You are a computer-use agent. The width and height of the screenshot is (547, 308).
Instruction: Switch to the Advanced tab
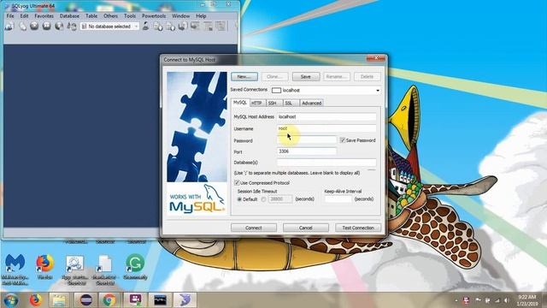[311, 103]
